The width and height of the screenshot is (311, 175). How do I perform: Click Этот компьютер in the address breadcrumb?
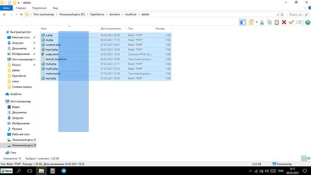(43, 15)
